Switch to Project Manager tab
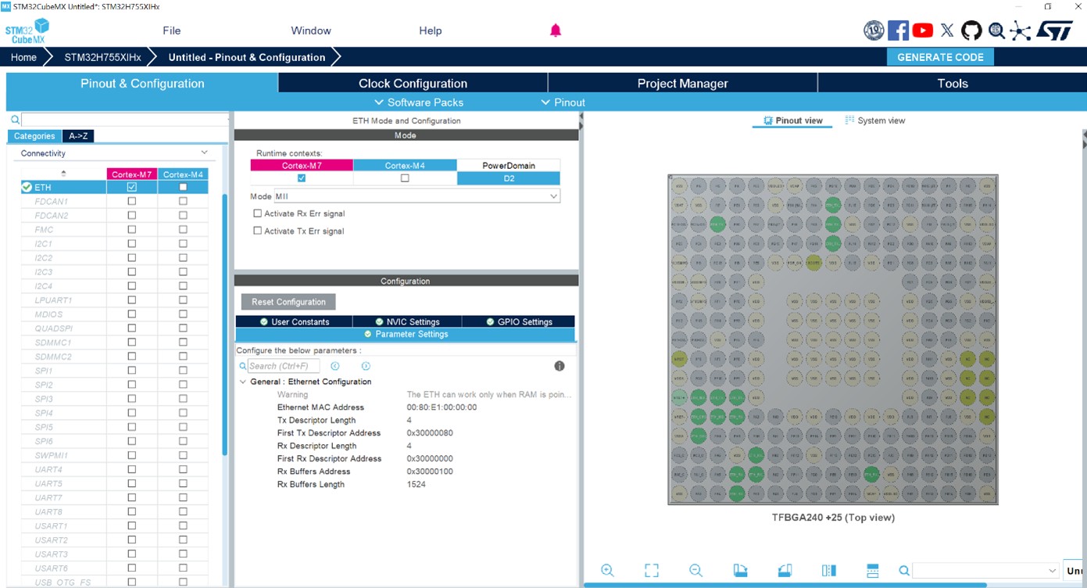This screenshot has width=1087, height=588. [683, 84]
